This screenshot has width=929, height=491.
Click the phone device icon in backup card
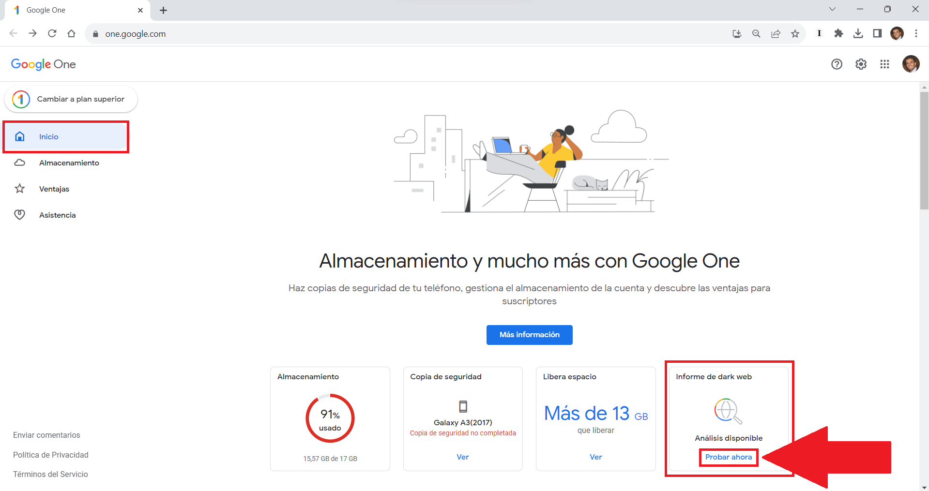pos(463,406)
